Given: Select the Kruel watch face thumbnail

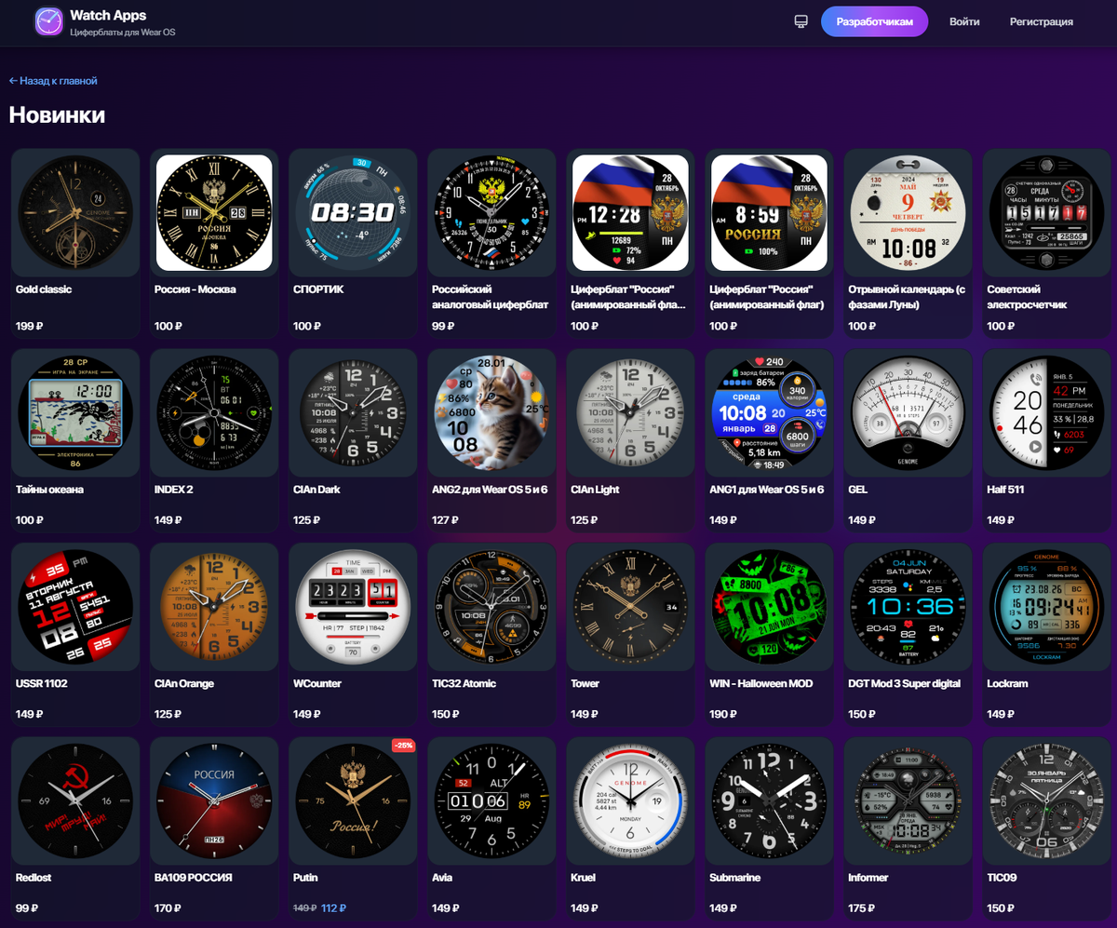Looking at the screenshot, I should click(631, 801).
